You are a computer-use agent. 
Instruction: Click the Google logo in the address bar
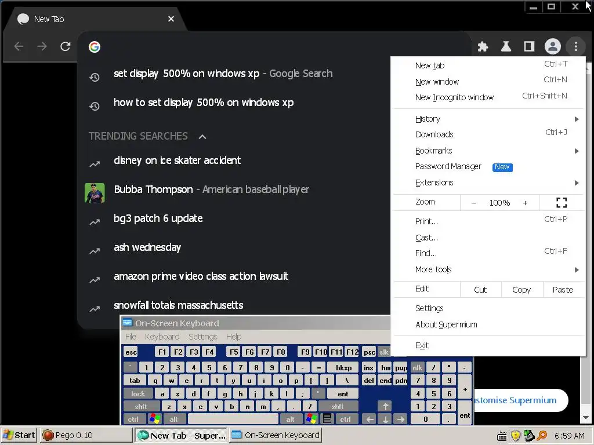click(x=95, y=46)
